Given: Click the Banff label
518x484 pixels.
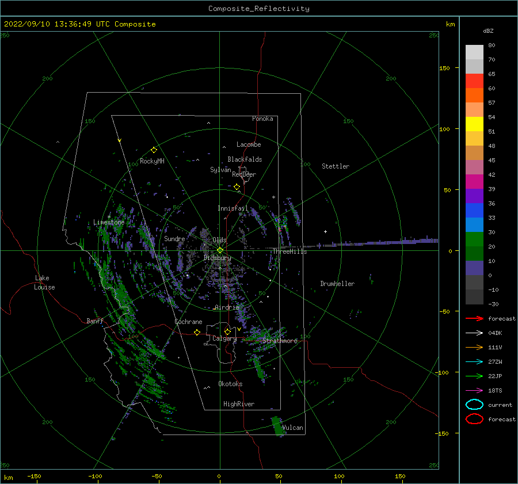Looking at the screenshot, I should [x=95, y=321].
